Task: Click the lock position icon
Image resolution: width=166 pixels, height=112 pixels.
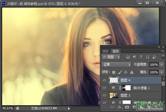Action: pos(126,72)
